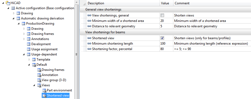Click table icon next to ProductionDrawing
The height and width of the screenshot is (99, 251).
coord(23,24)
